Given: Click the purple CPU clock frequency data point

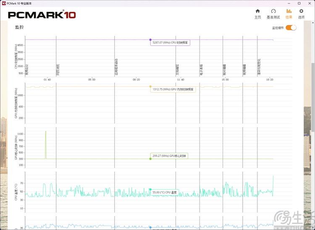Looking at the screenshot, I should click(150, 40).
